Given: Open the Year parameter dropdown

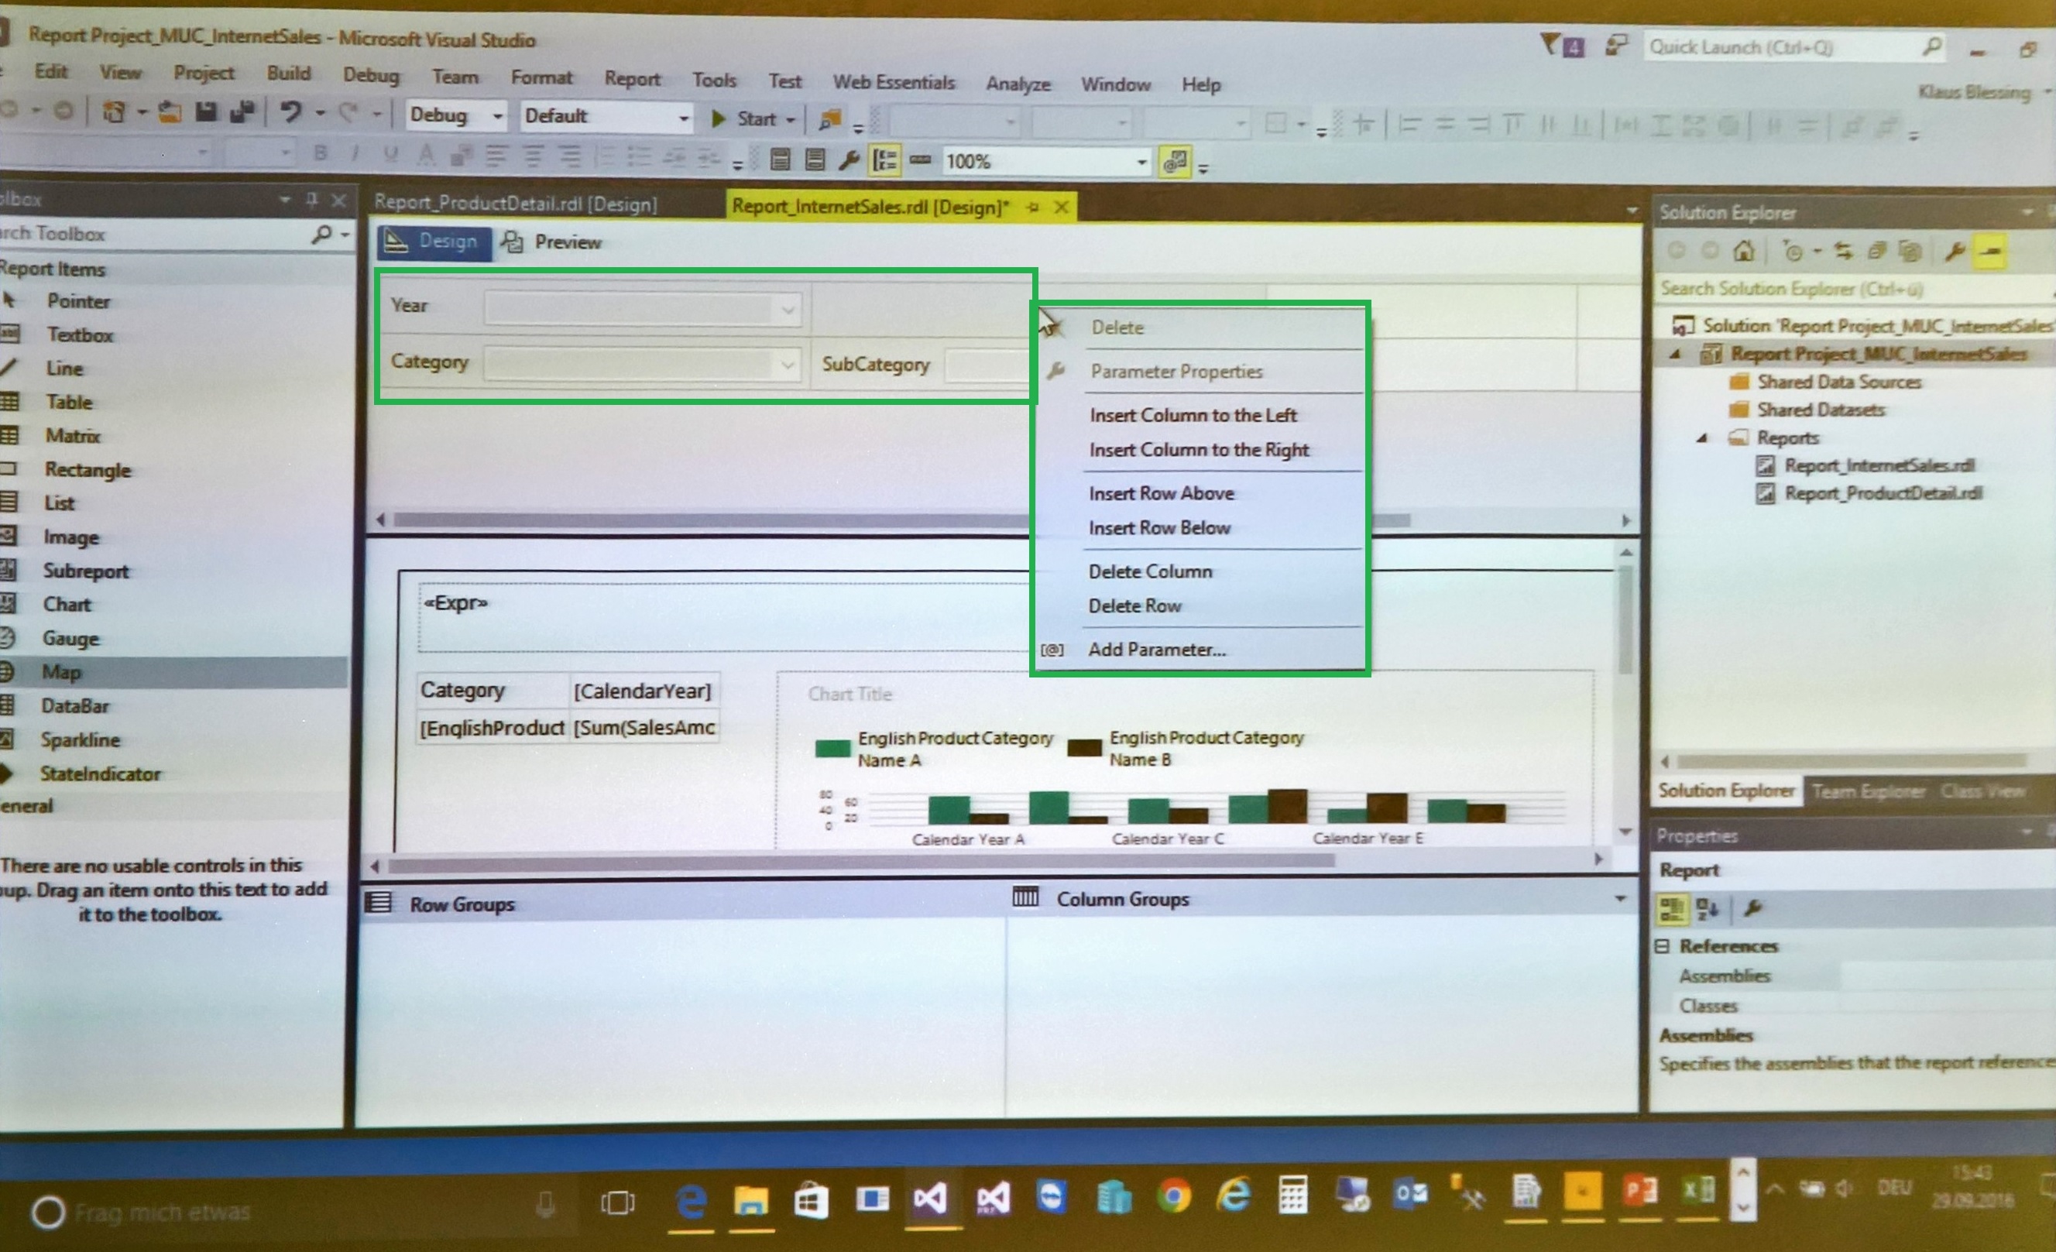Looking at the screenshot, I should [787, 309].
